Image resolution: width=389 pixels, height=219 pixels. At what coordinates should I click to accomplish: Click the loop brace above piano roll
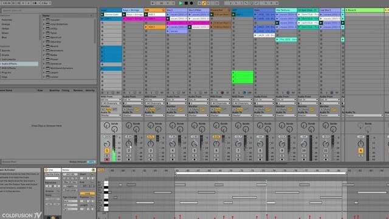click(x=261, y=173)
